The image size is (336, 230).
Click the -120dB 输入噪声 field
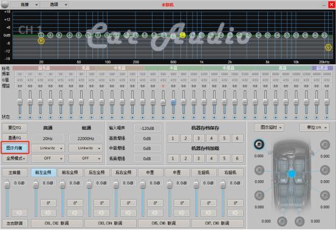147,128
